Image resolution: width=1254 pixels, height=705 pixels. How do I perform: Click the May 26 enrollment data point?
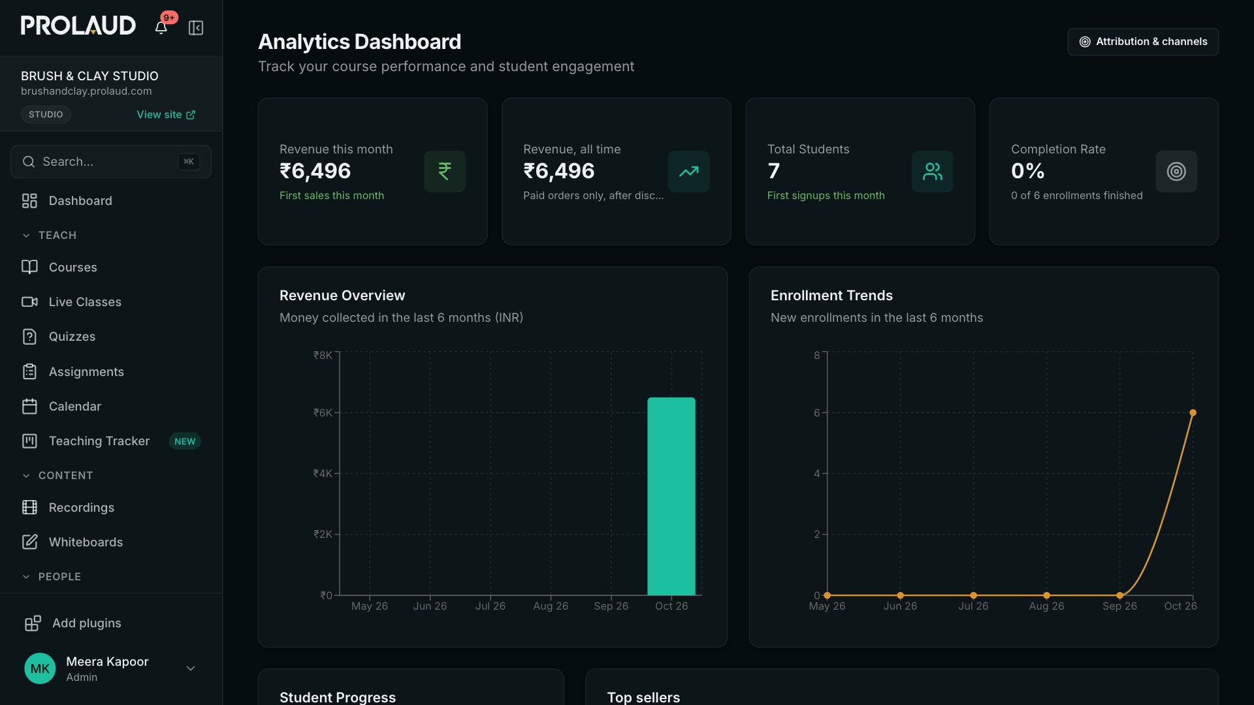(x=828, y=595)
